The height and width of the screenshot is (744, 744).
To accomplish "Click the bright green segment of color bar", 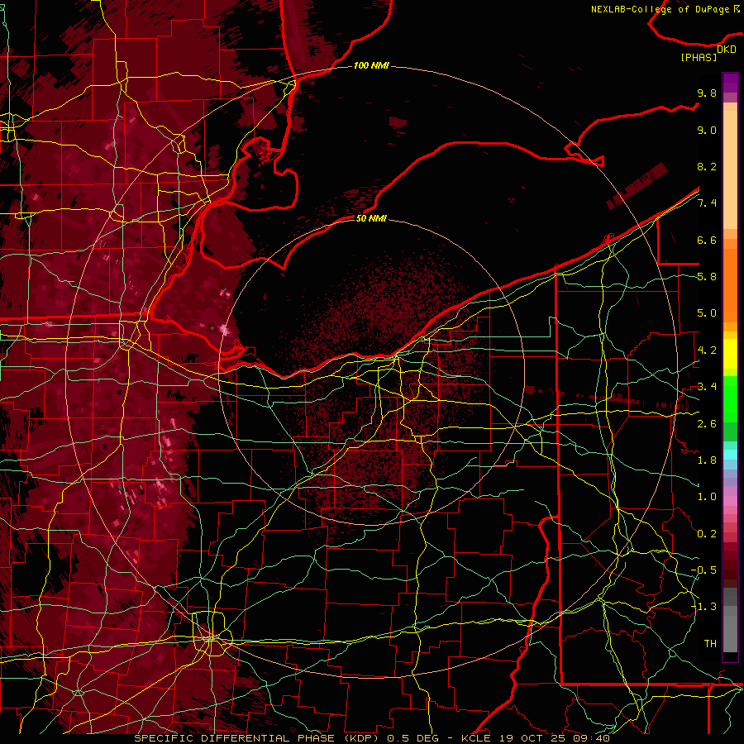I will (730, 398).
